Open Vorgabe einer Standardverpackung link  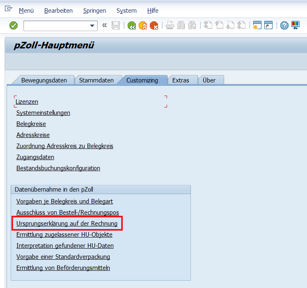[x=63, y=257]
